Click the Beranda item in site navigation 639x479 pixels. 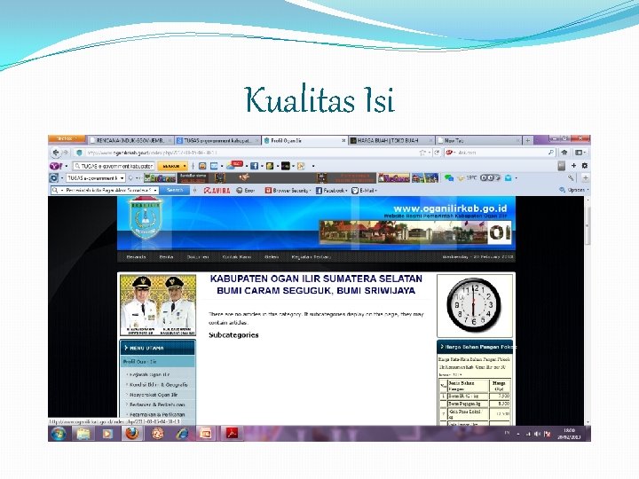[136, 257]
